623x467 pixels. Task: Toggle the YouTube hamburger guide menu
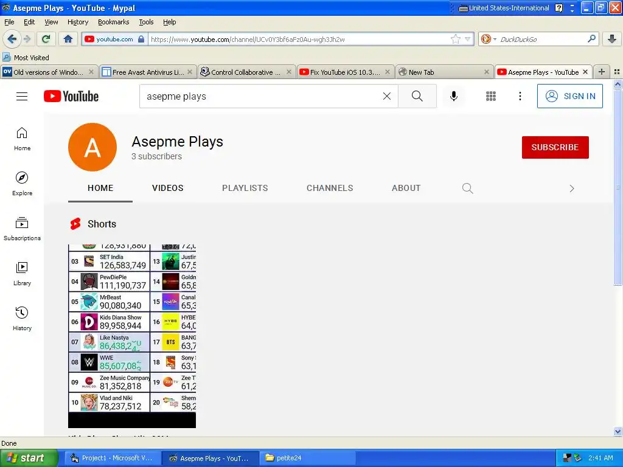pyautogui.click(x=22, y=96)
